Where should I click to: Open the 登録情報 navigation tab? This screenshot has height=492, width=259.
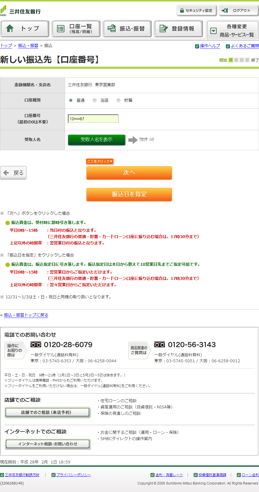pyautogui.click(x=178, y=28)
